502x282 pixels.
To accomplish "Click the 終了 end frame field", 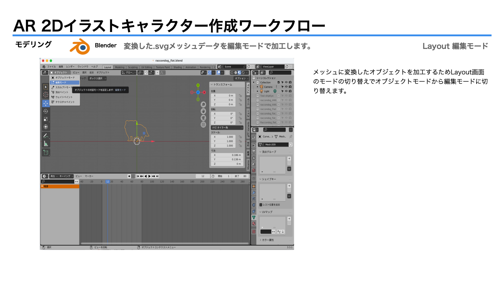I will tap(241, 176).
